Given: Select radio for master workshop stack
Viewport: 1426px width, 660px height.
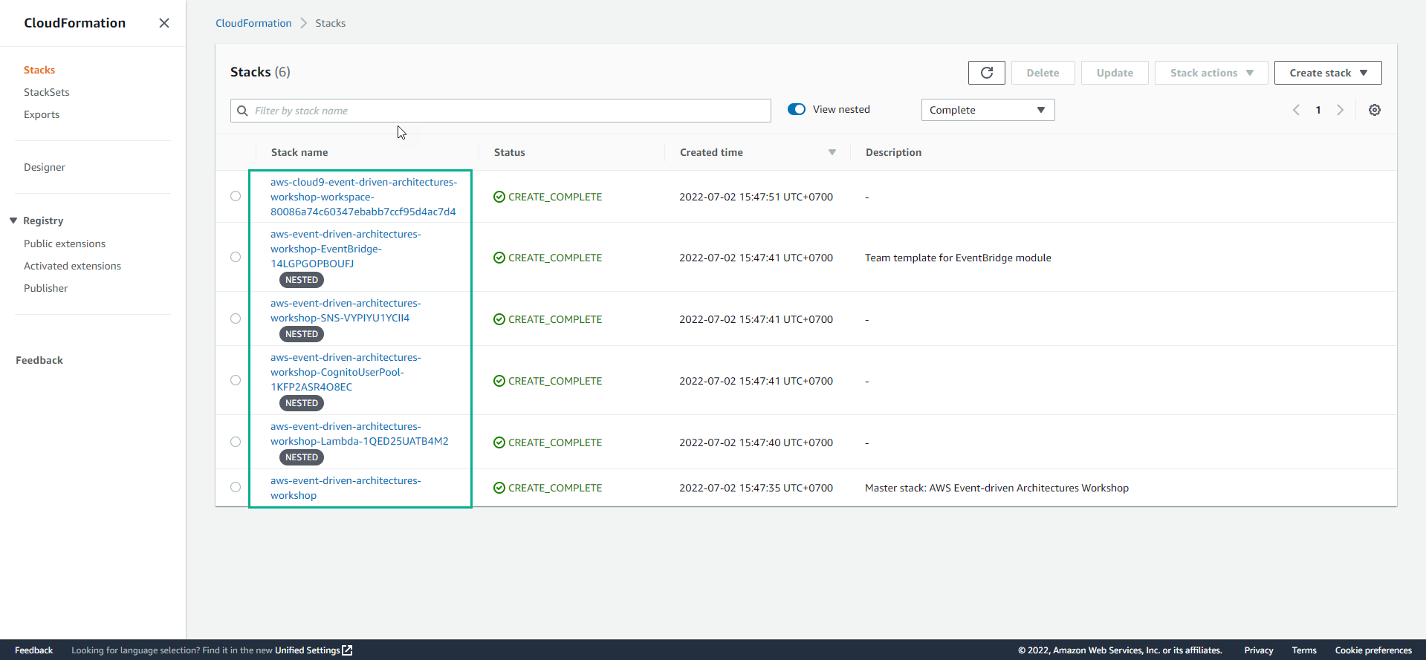Looking at the screenshot, I should (236, 487).
